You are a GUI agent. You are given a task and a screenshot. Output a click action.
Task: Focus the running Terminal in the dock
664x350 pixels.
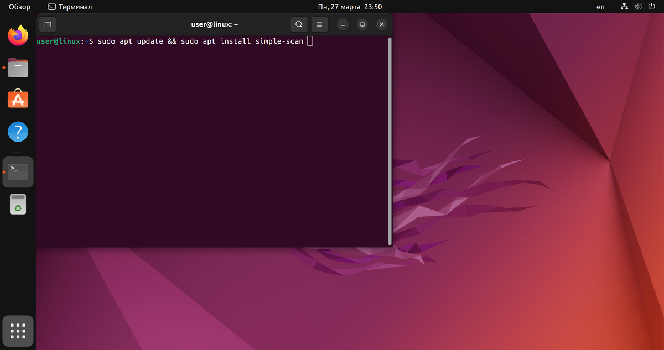tap(18, 171)
